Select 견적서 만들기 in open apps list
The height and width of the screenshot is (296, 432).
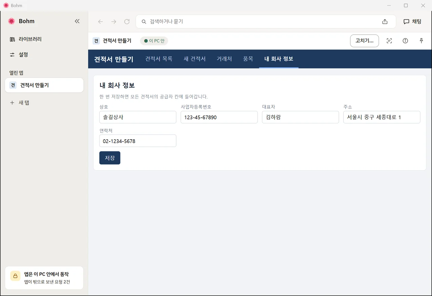coord(44,85)
